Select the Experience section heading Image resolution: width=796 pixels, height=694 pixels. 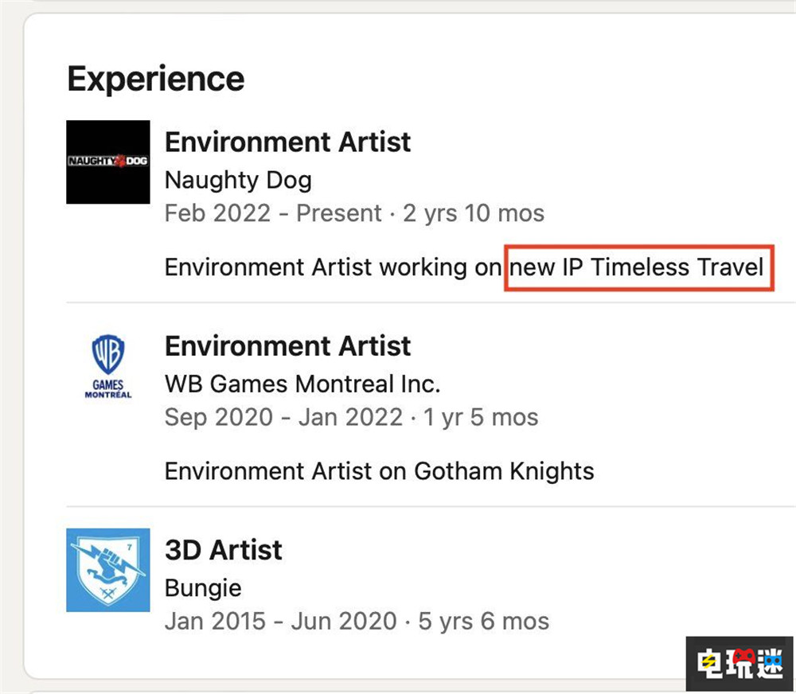(156, 80)
